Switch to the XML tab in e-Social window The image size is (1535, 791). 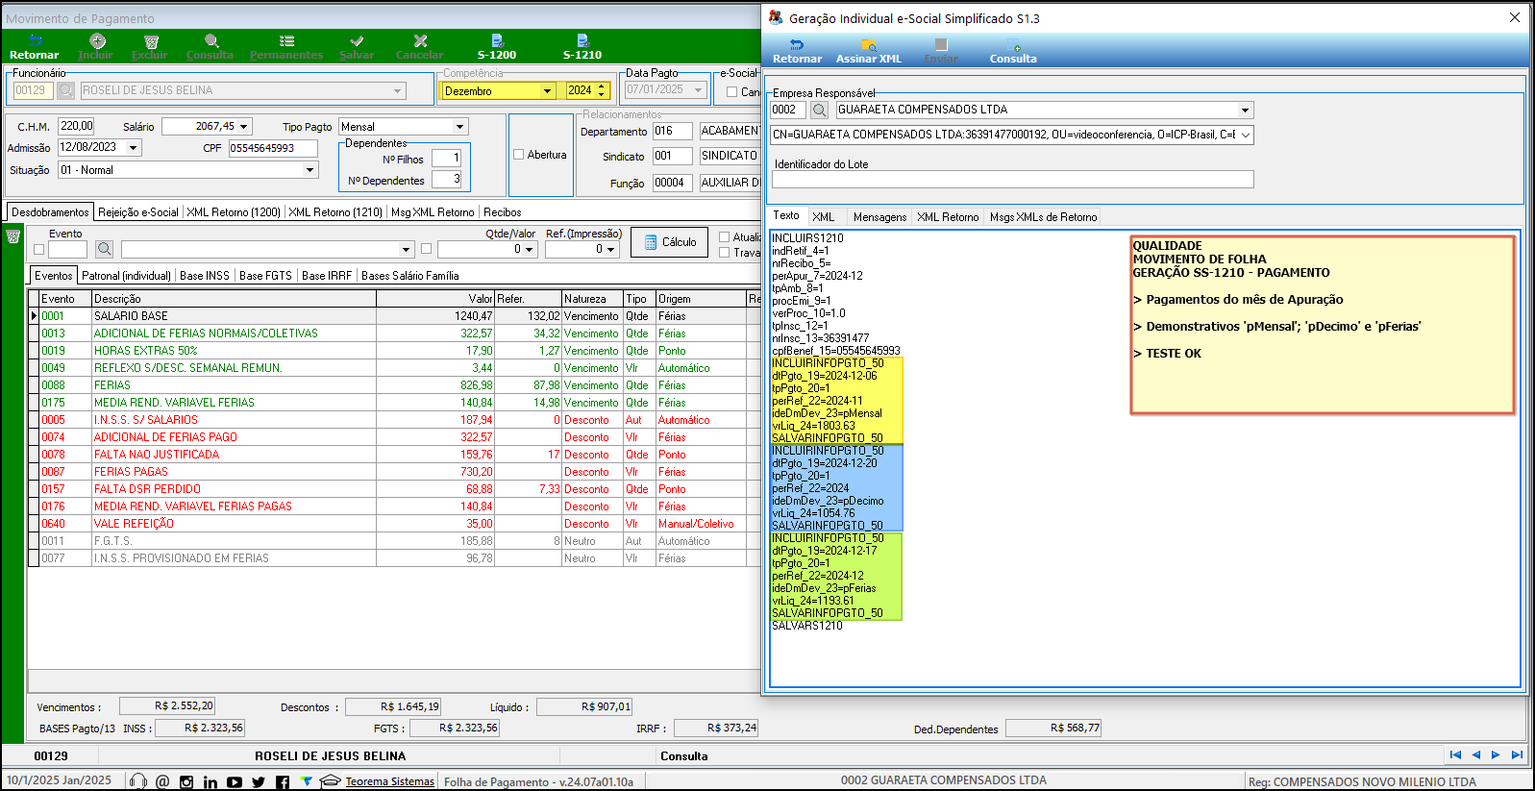click(x=824, y=217)
